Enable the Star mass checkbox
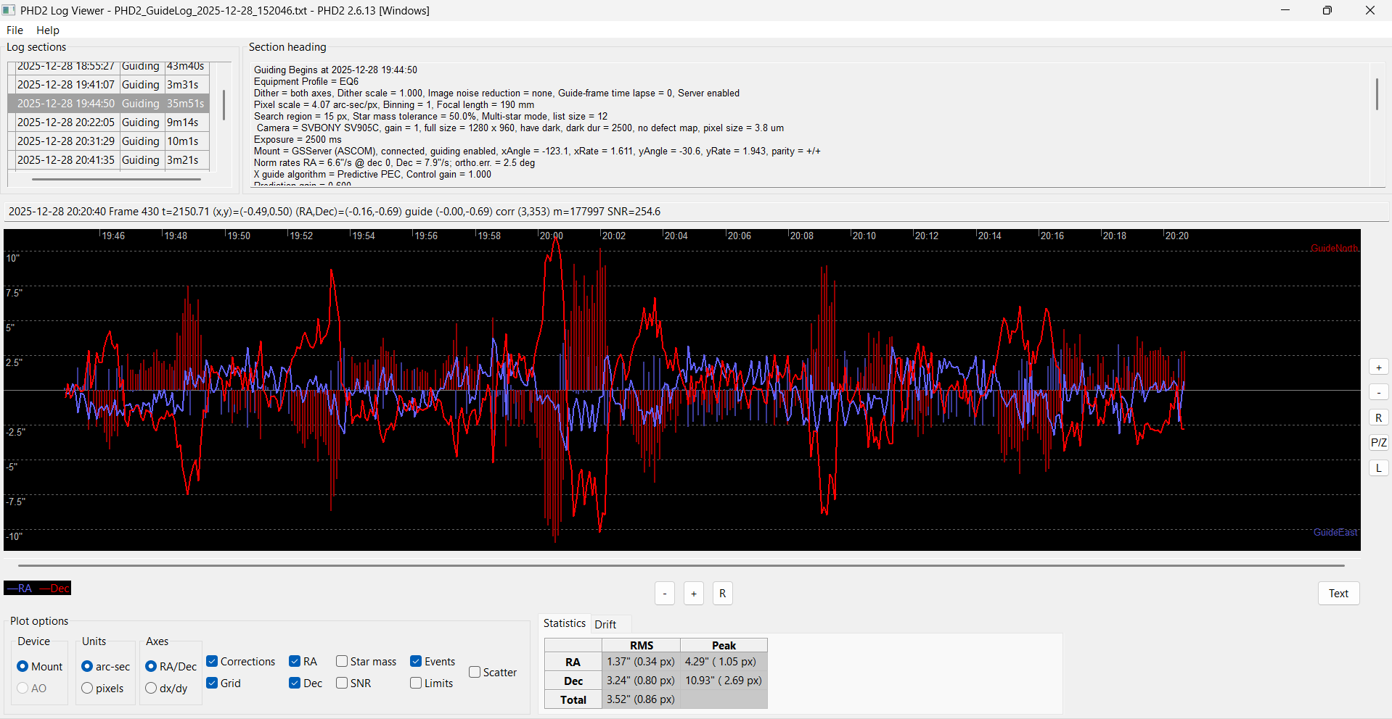 tap(342, 661)
